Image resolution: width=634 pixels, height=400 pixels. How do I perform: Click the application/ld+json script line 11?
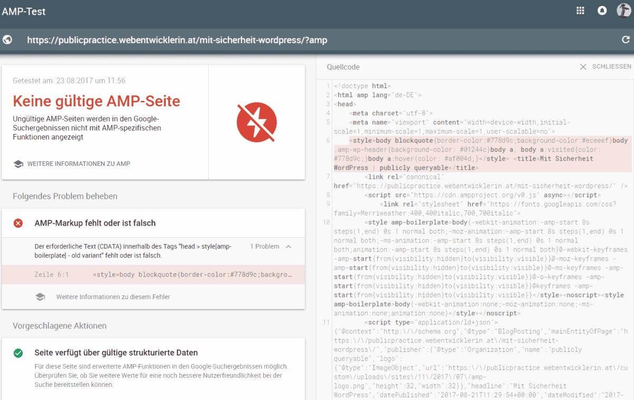click(x=431, y=322)
